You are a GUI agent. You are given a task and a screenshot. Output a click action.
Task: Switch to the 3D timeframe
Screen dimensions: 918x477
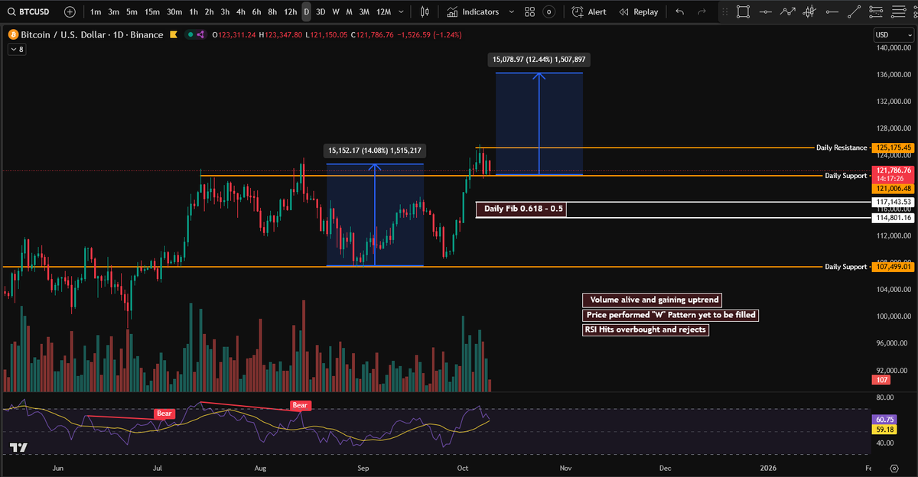321,11
